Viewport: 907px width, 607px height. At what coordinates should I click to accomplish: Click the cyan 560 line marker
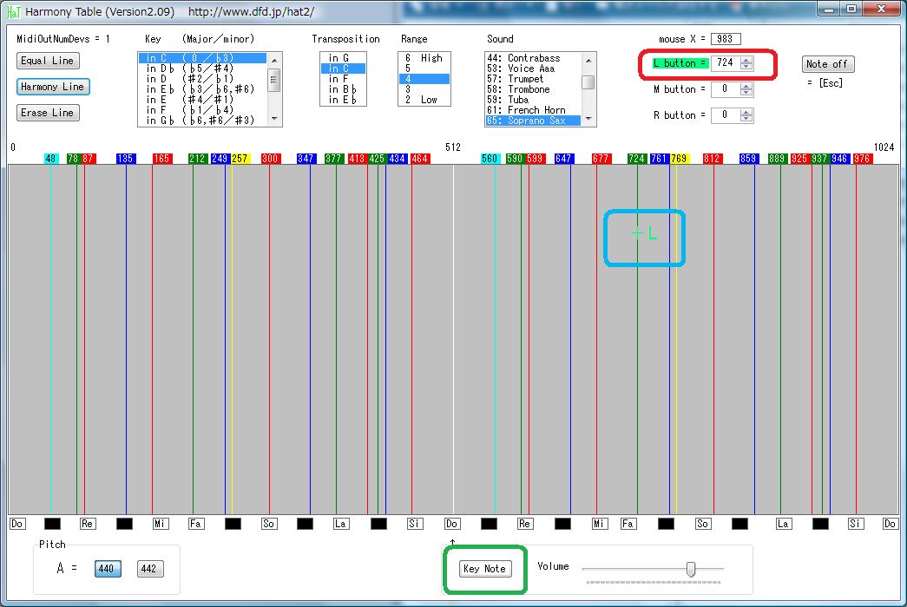click(x=490, y=159)
